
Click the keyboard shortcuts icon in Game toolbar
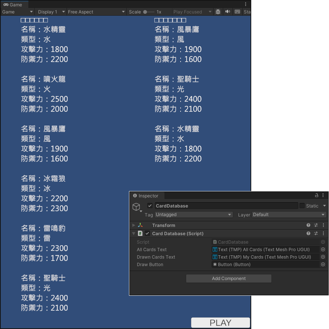click(x=237, y=12)
